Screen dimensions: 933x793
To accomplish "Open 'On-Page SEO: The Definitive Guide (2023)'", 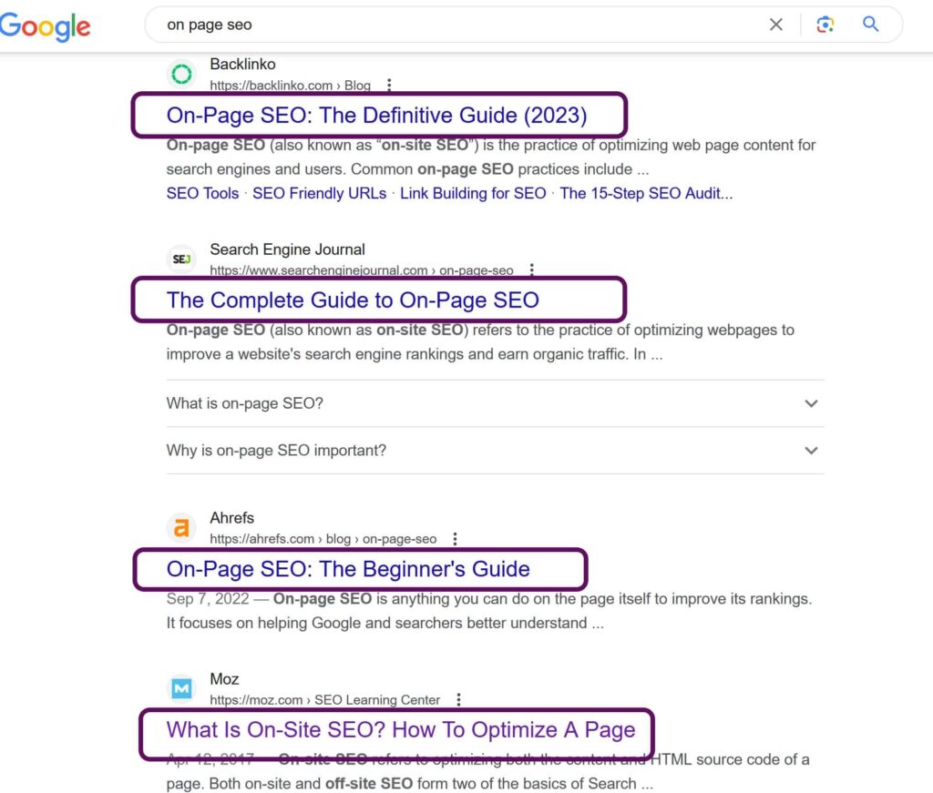I will 376,116.
